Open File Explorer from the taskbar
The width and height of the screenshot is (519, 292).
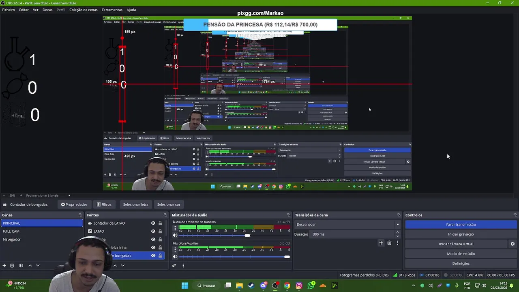click(x=239, y=286)
